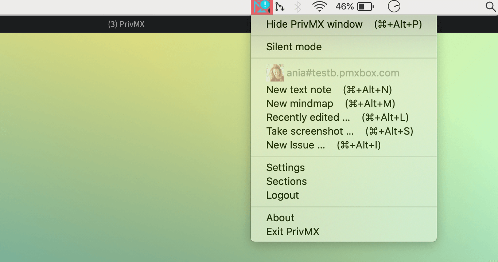The image size is (498, 262).
Task: Click the battery indicator icon
Action: pyautogui.click(x=366, y=7)
